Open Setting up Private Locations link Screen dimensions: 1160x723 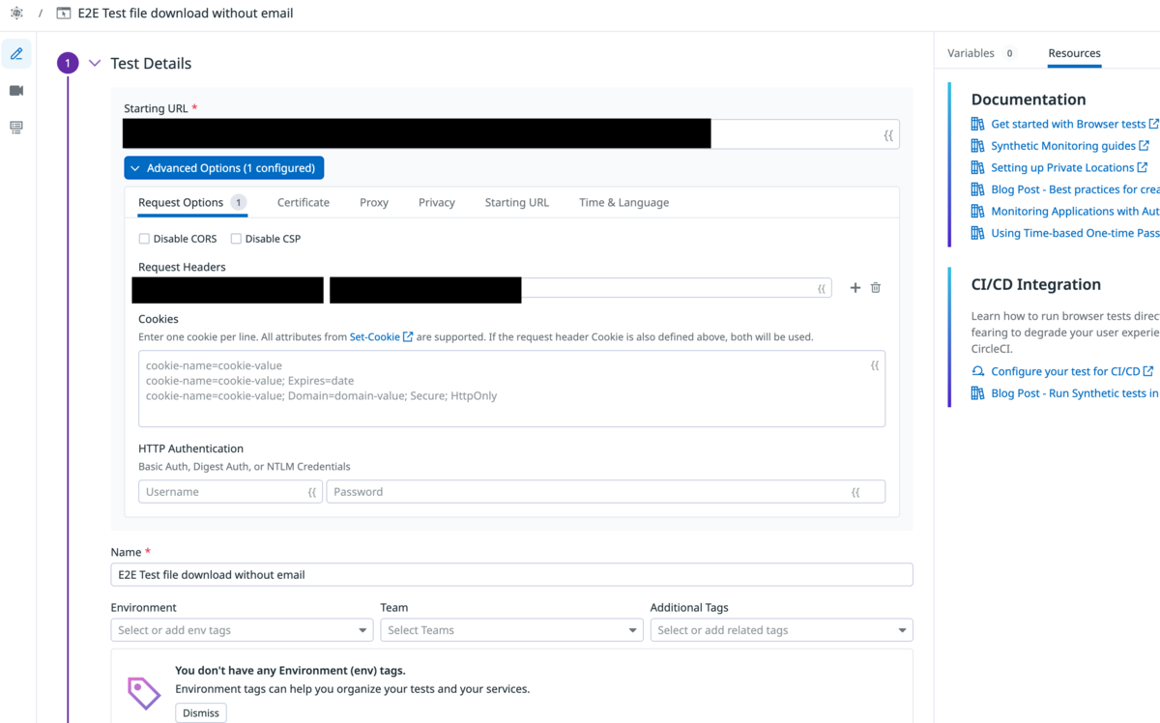(1062, 167)
